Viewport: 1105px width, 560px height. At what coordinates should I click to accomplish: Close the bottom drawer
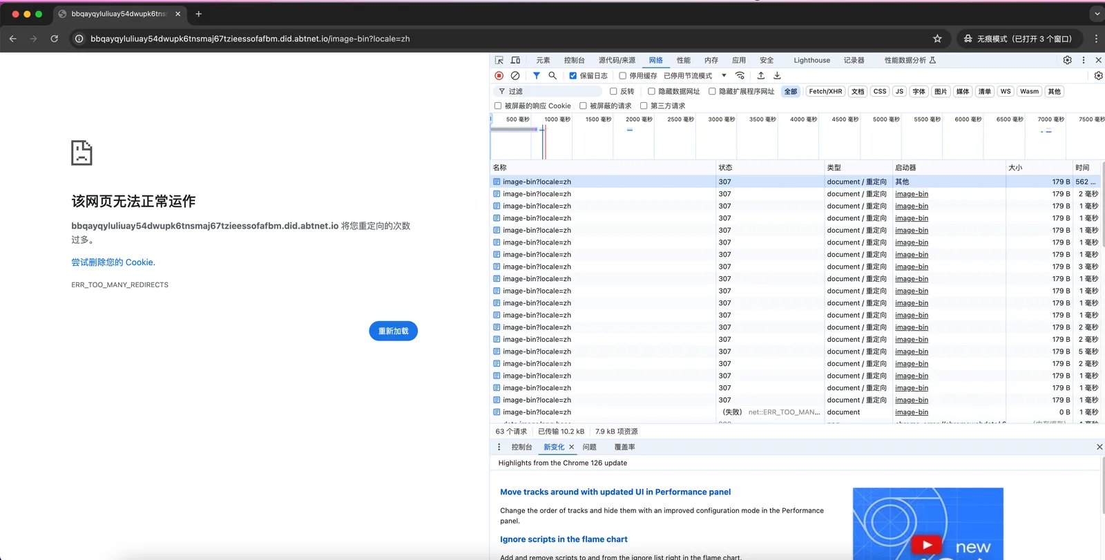coord(1099,447)
